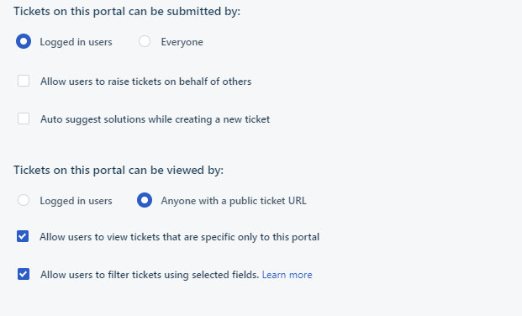Click 'Allow users to filter tickets' label text
The width and height of the screenshot is (522, 316).
150,275
